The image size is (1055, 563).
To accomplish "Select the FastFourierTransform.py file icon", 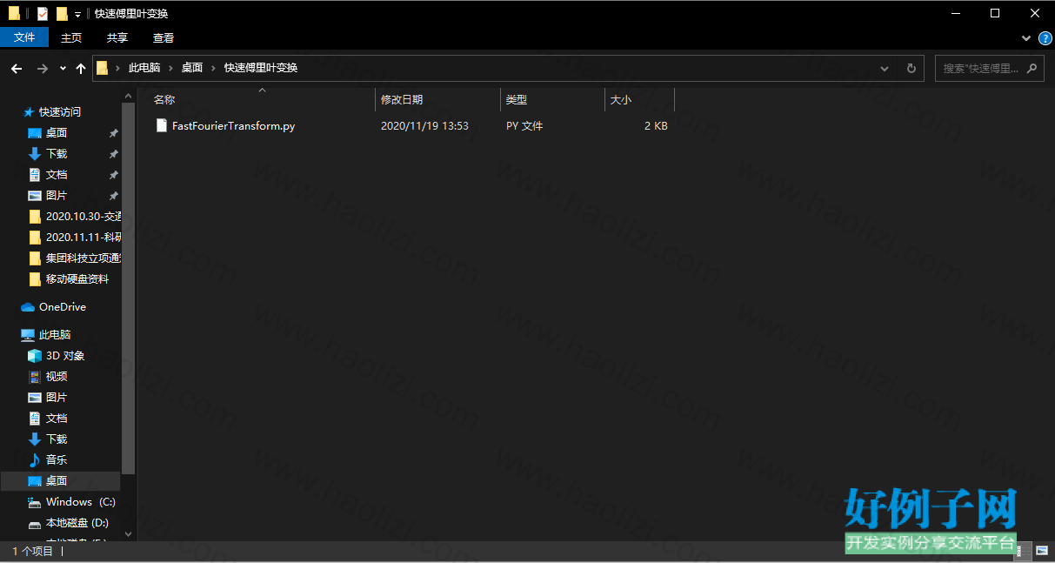I will click(161, 125).
